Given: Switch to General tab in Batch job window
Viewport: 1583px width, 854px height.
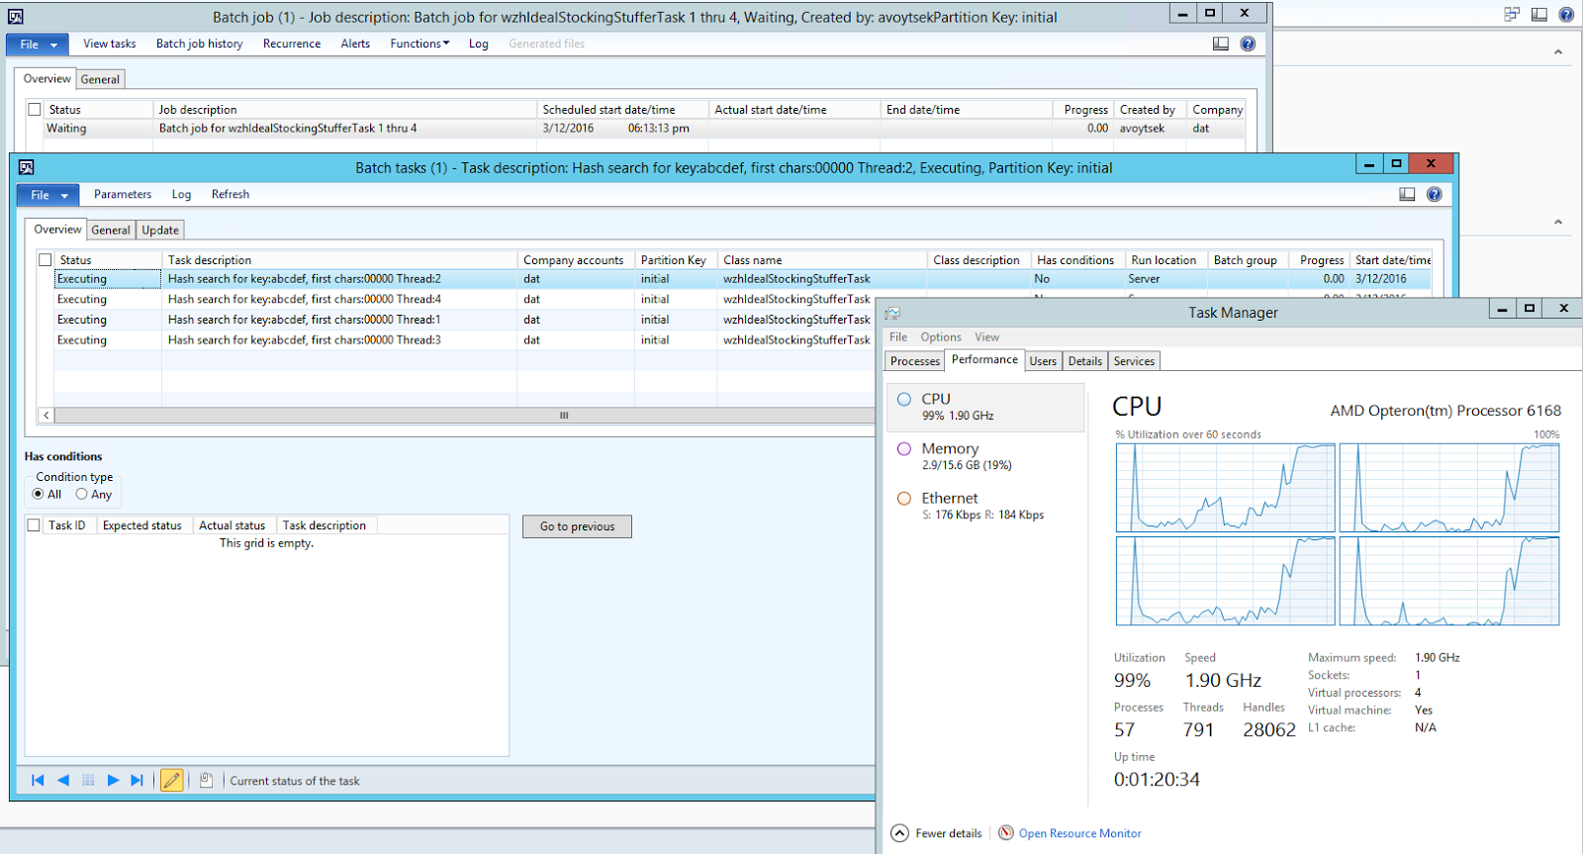Looking at the screenshot, I should coord(100,79).
